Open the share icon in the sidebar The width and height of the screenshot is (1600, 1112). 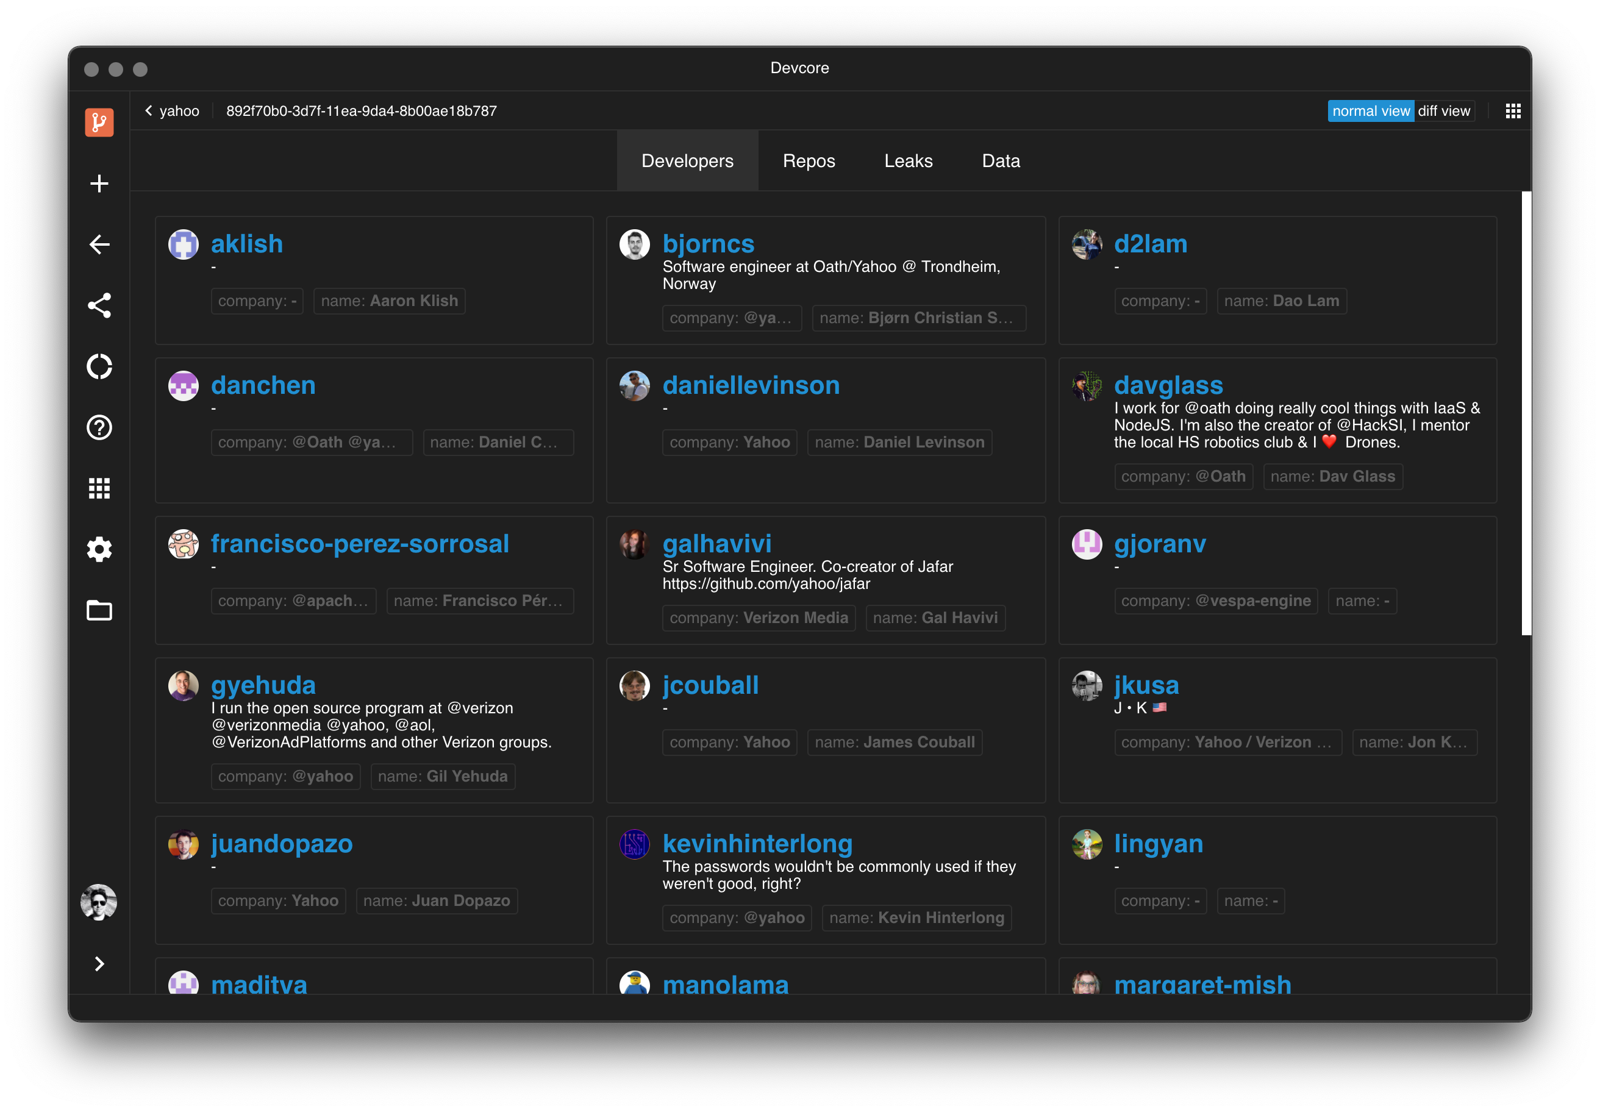point(99,305)
